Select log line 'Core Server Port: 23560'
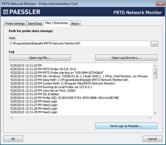 point(43,90)
